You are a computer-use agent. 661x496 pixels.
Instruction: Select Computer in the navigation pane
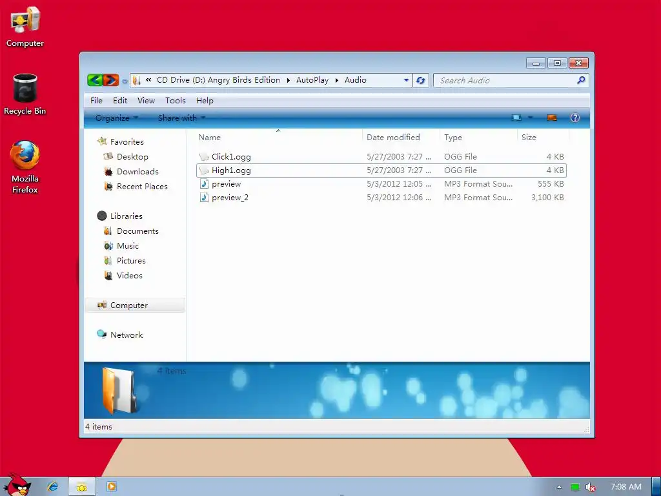tap(135, 305)
